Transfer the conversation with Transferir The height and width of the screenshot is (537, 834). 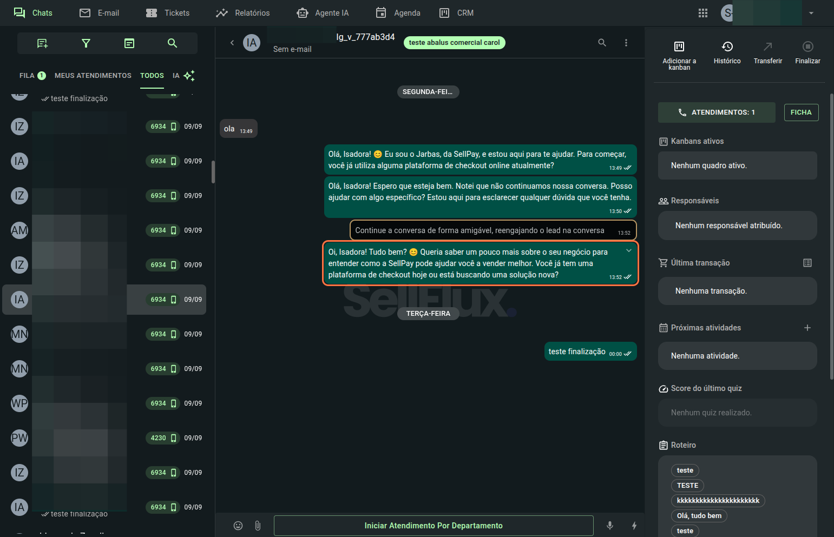click(x=768, y=52)
